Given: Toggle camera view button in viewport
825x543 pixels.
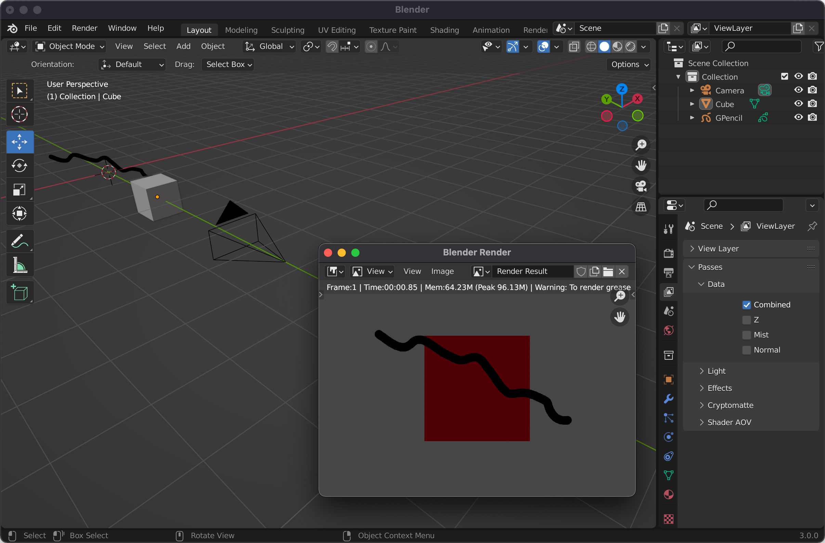Looking at the screenshot, I should 641,186.
